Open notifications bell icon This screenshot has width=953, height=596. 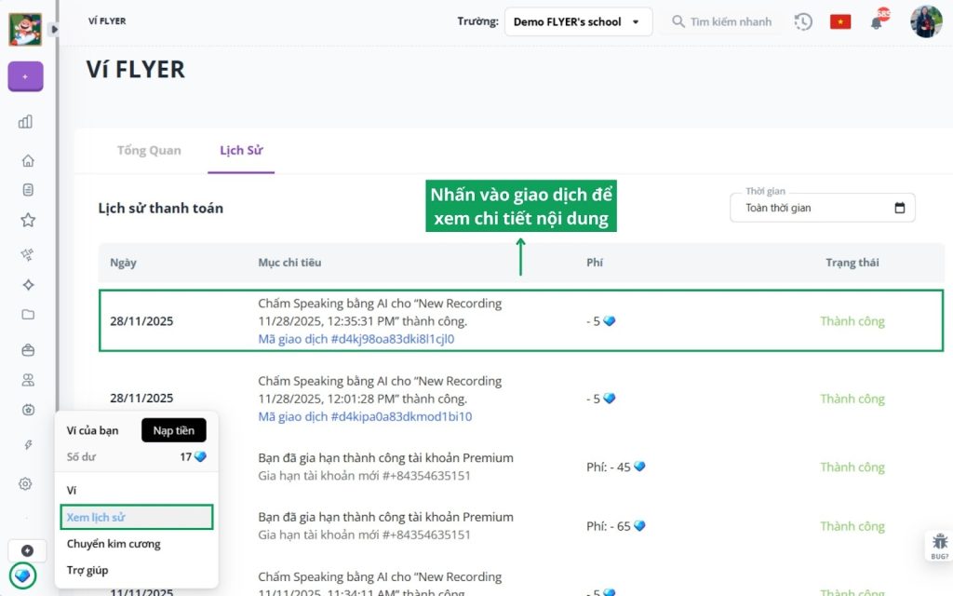click(877, 21)
